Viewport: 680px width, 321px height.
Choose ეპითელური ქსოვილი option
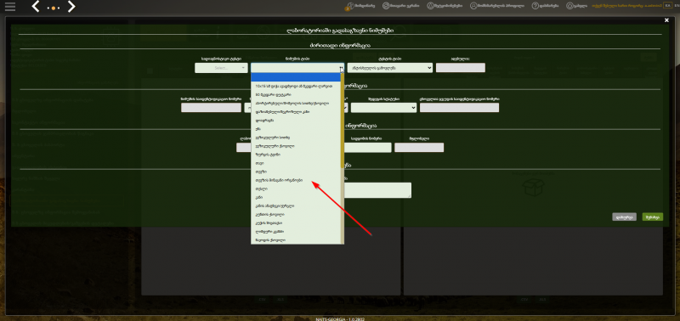click(x=296, y=146)
